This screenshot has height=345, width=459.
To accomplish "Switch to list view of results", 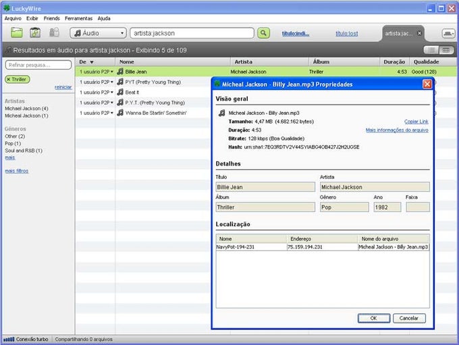I will [x=431, y=50].
